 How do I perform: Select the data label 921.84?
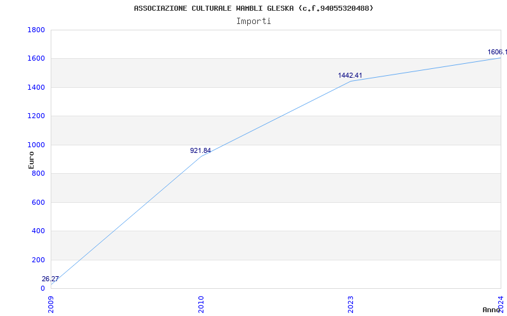click(200, 150)
